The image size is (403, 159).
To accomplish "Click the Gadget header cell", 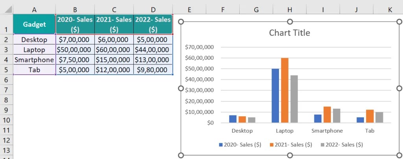I will pos(34,24).
